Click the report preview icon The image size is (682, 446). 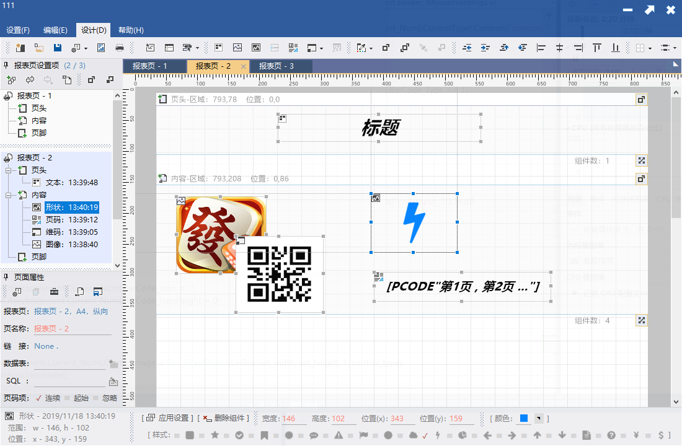[101, 48]
